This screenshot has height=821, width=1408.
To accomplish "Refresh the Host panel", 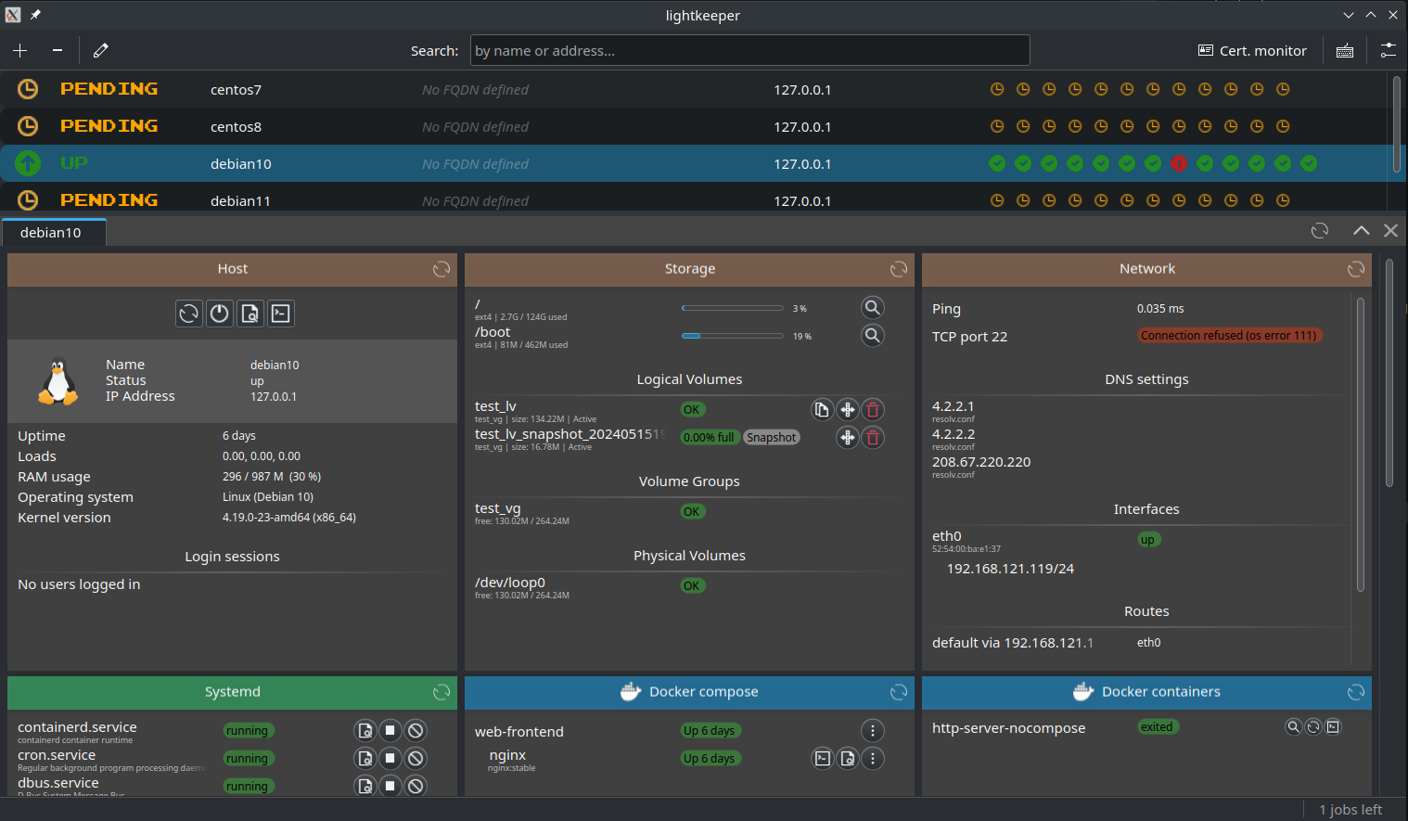I will [x=442, y=269].
